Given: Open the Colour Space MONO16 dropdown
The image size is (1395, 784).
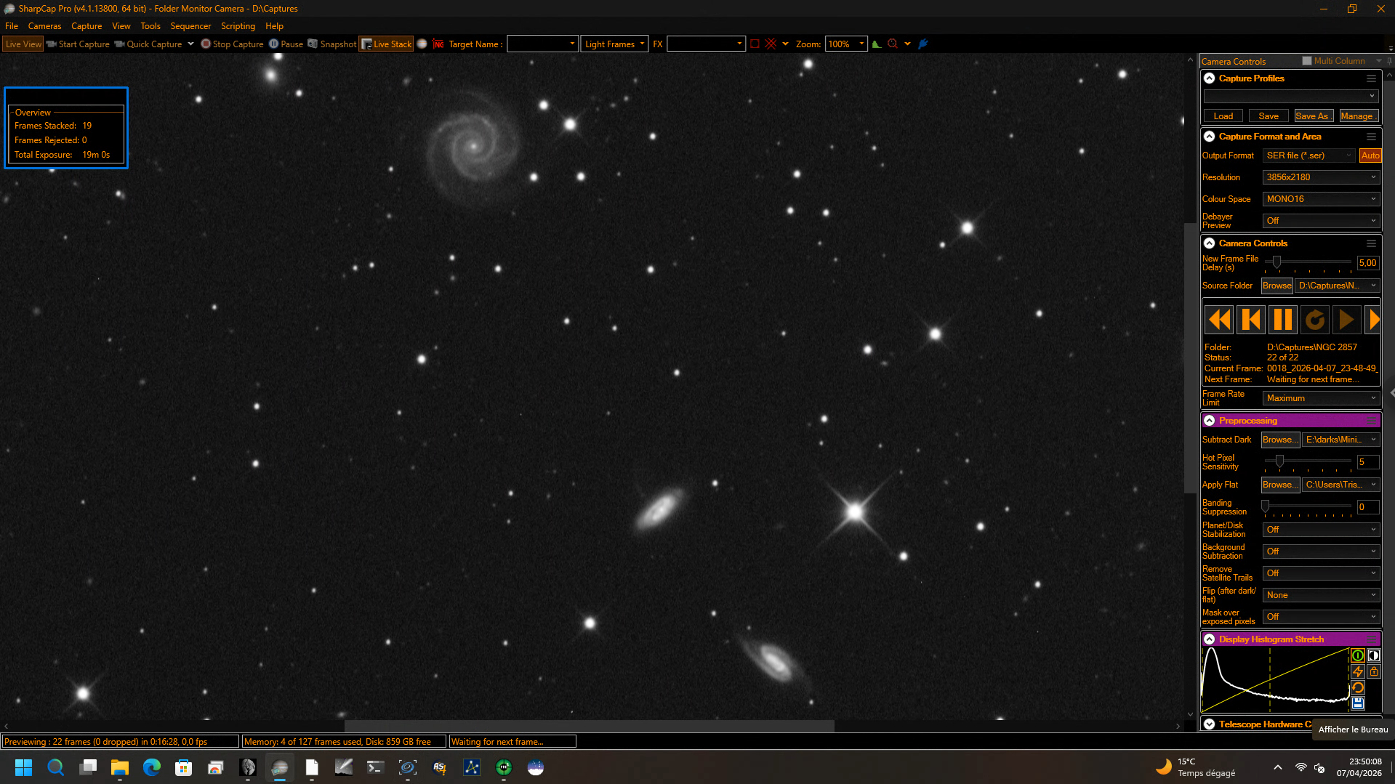Looking at the screenshot, I should [x=1321, y=199].
